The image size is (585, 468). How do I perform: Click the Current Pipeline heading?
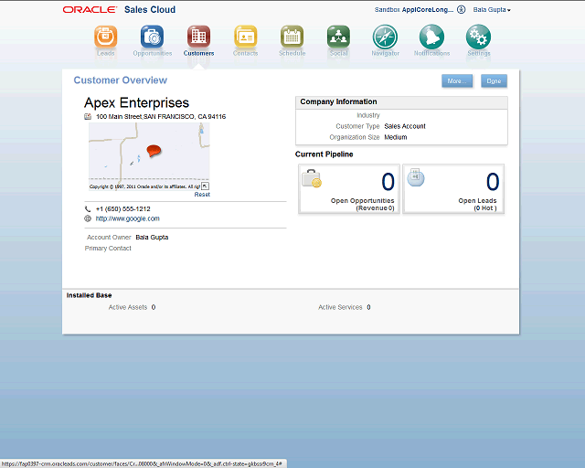pyautogui.click(x=324, y=154)
